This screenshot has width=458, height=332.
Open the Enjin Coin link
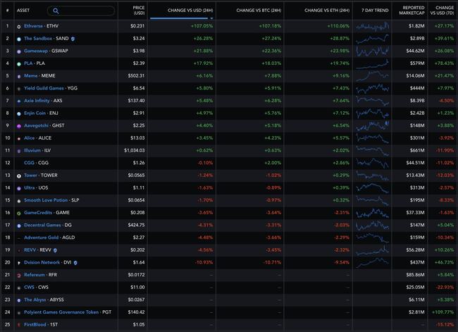[x=35, y=113]
